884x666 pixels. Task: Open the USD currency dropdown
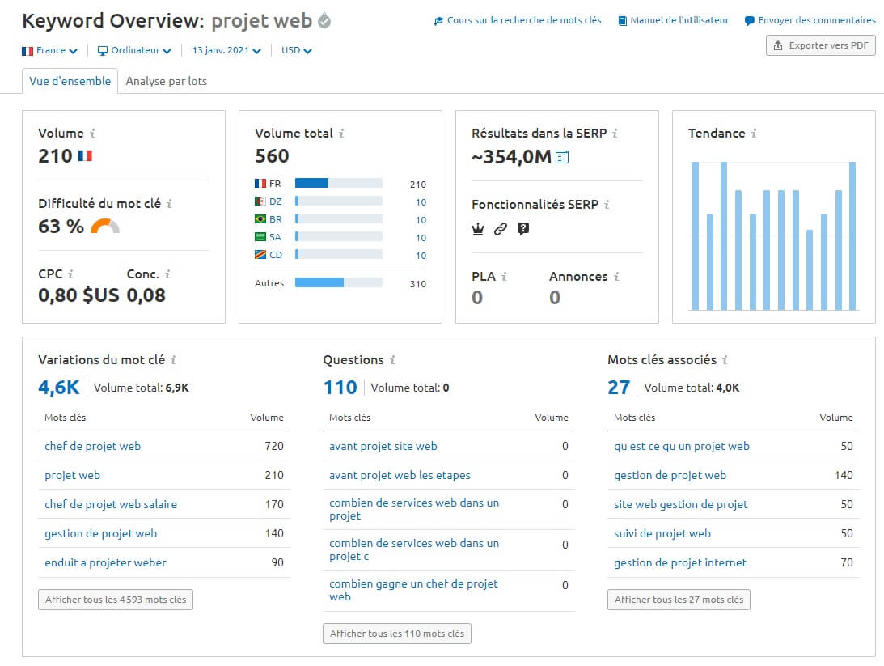(296, 50)
